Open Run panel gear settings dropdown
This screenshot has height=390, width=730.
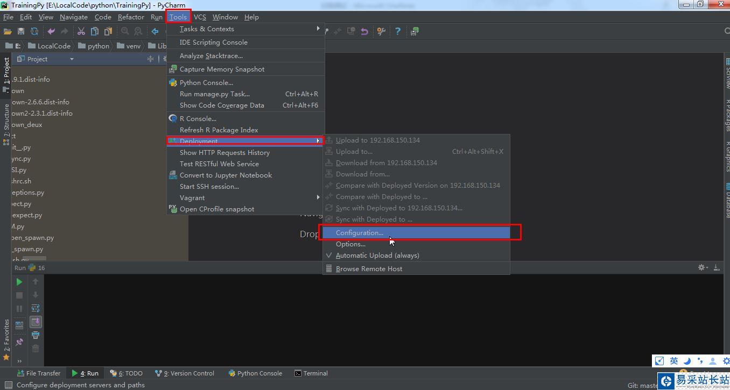pos(702,267)
